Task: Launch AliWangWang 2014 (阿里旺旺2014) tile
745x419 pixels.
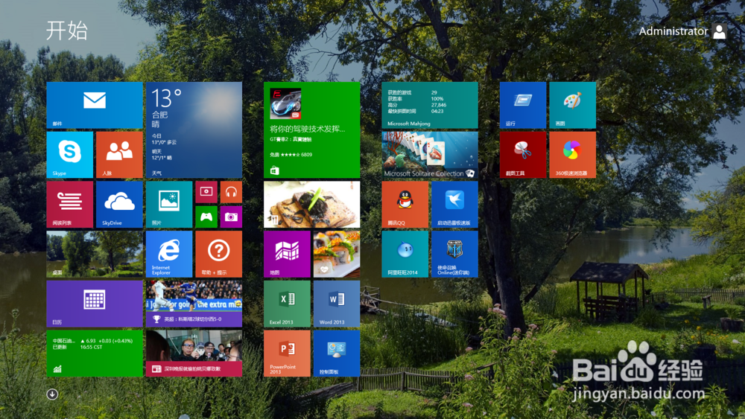Action: click(405, 254)
